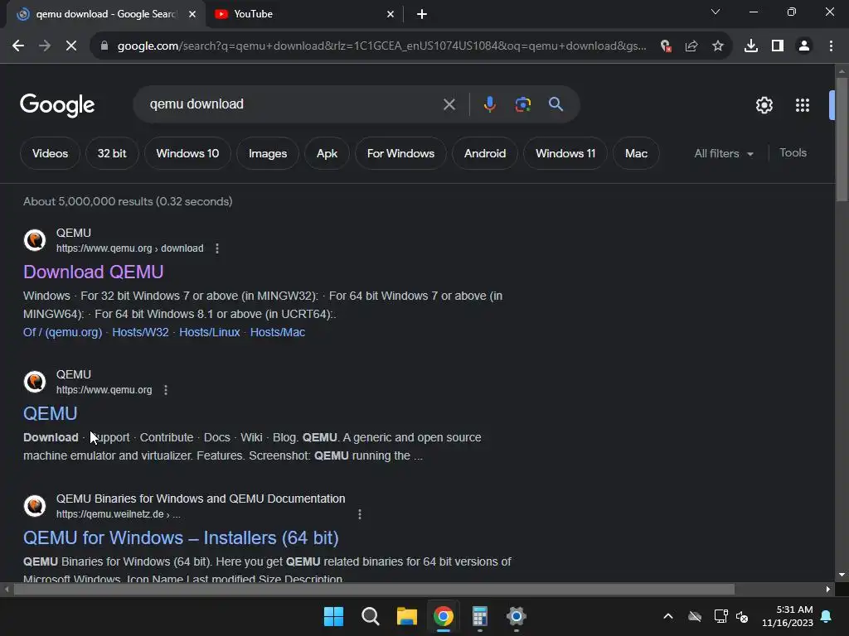
Task: Open File Explorer from taskbar
Action: (406, 616)
